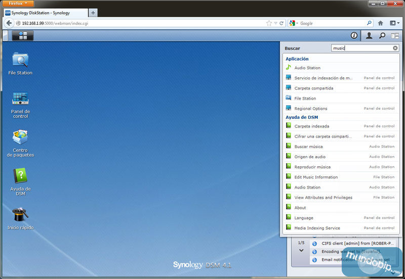Image resolution: width=405 pixels, height=279 pixels.
Task: Click the Firefox menu button
Action: click(x=18, y=3)
